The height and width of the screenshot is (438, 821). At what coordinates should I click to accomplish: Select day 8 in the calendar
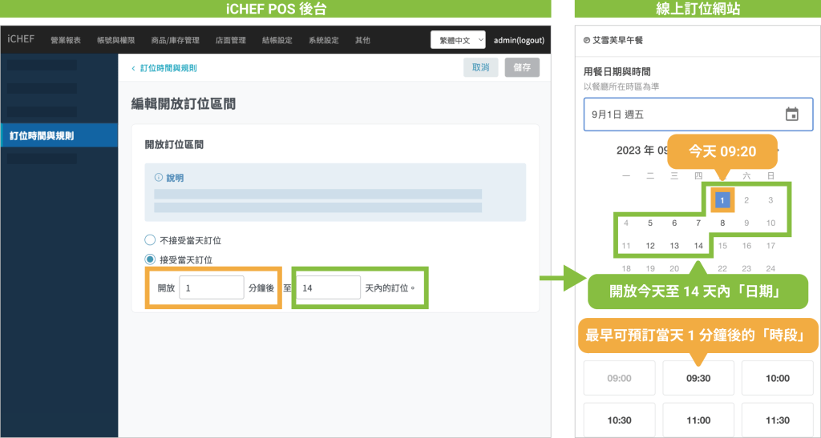722,223
